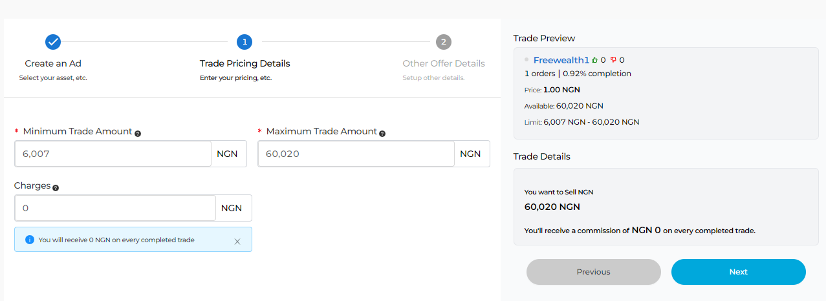Viewport: 826px width, 301px height.
Task: Open the Trade Pricing Details step
Action: click(245, 63)
